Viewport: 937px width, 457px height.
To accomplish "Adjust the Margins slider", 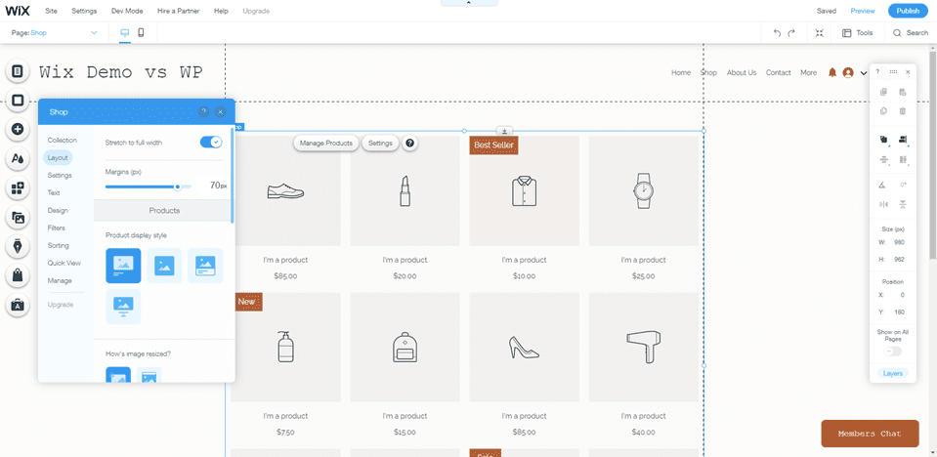I will pos(149,187).
